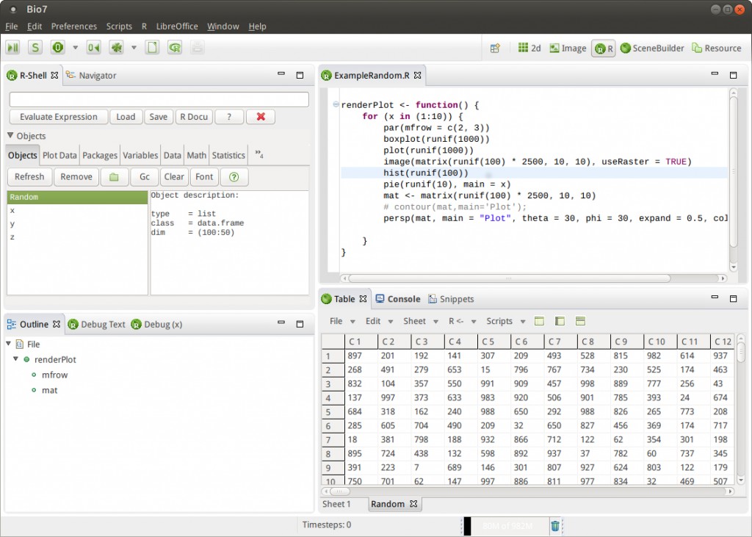Fold the renderPlot function in editor
The height and width of the screenshot is (537, 752).
coord(336,104)
